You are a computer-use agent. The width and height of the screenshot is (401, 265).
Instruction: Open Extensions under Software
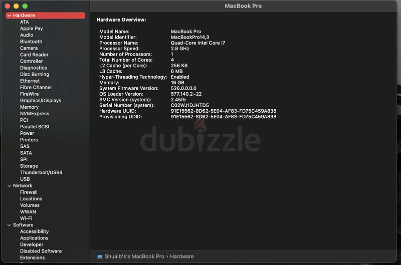(x=33, y=257)
